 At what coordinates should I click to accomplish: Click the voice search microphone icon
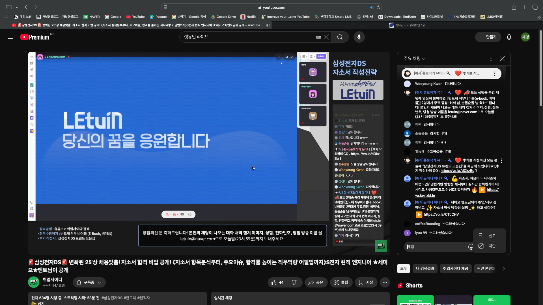pos(359,37)
